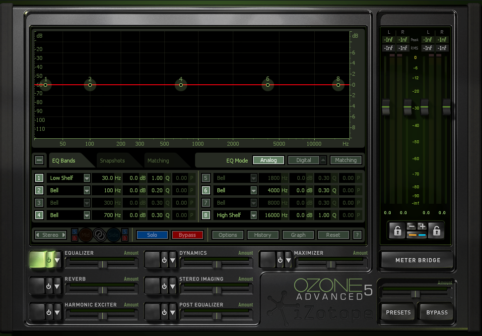Click band 1 frequency field 30.0 Hz
This screenshot has height=336, width=482.
(x=107, y=178)
